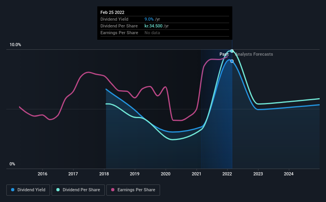Screen dimensions: 326x202
Task: Click the 2022 x-axis label
Action: click(x=227, y=174)
